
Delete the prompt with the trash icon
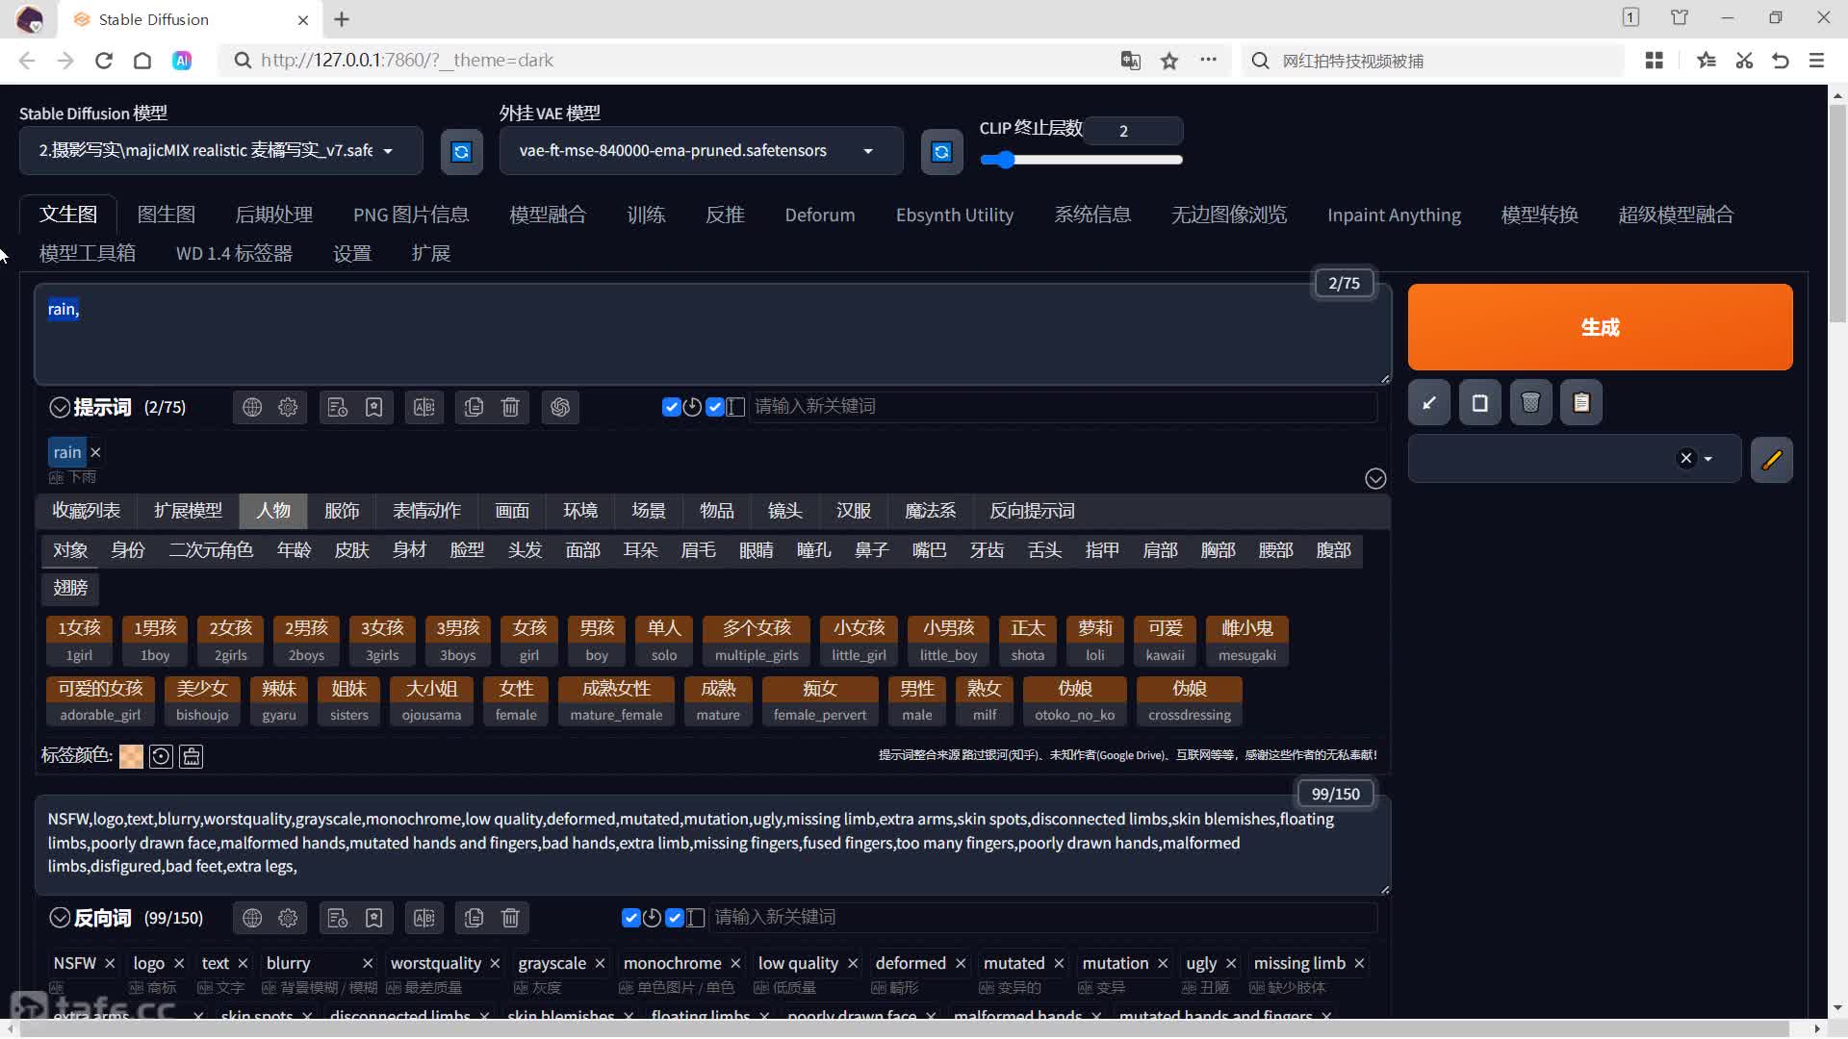coord(511,407)
